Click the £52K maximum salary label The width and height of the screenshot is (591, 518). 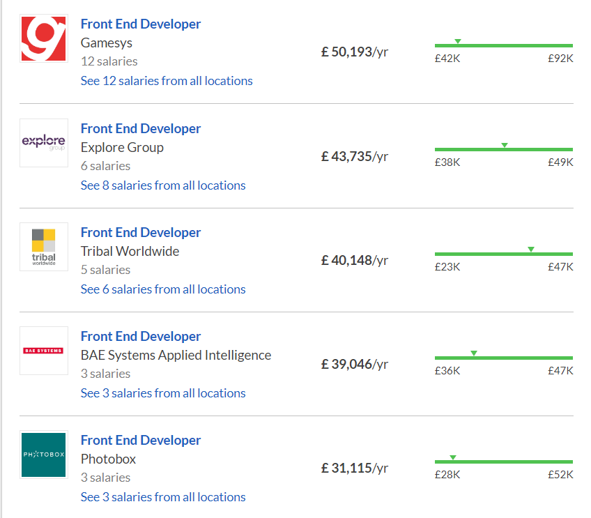pyautogui.click(x=560, y=475)
